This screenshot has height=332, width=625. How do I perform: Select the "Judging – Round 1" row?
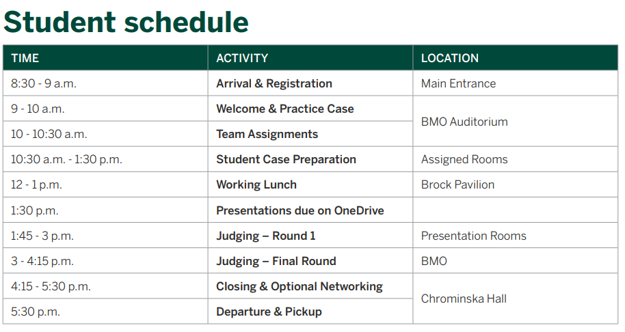pyautogui.click(x=266, y=236)
